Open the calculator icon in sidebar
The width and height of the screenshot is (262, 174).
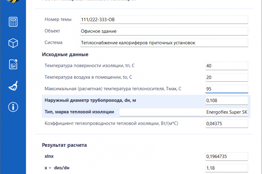click(13, 22)
